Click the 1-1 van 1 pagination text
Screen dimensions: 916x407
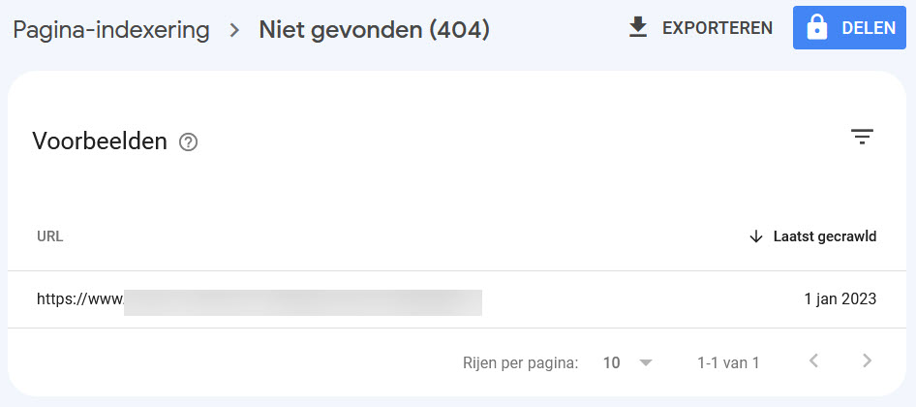[x=728, y=363]
